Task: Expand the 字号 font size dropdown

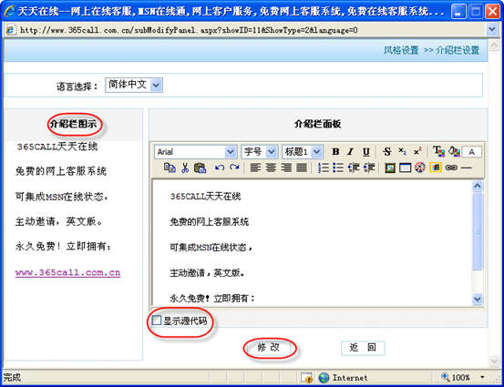Action: [x=260, y=152]
